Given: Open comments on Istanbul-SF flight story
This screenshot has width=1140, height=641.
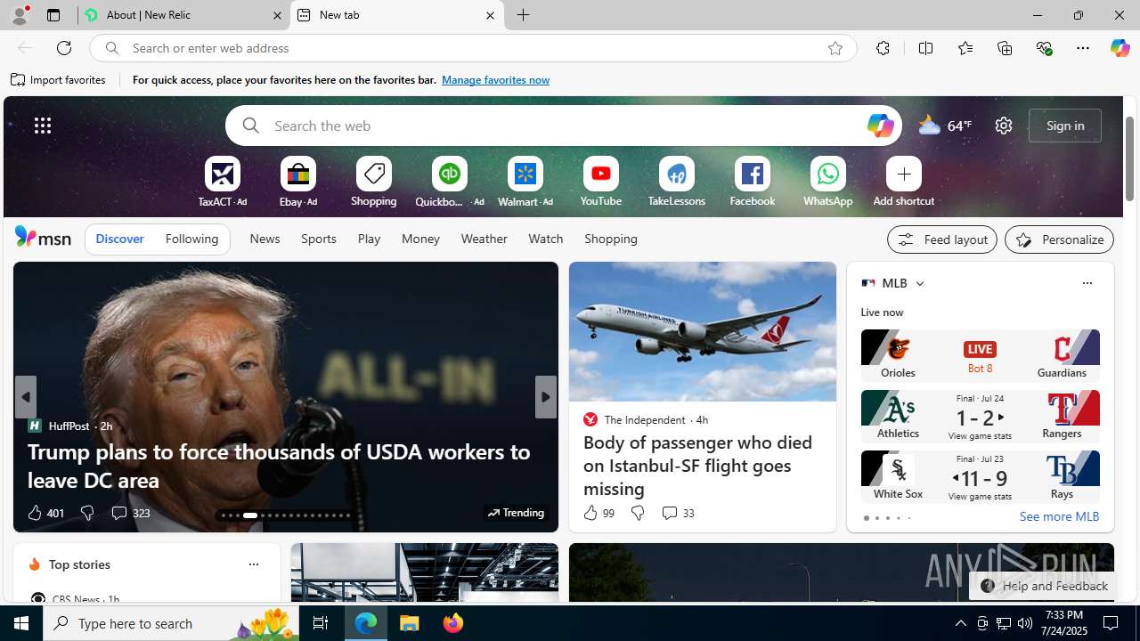Looking at the screenshot, I should 678,513.
